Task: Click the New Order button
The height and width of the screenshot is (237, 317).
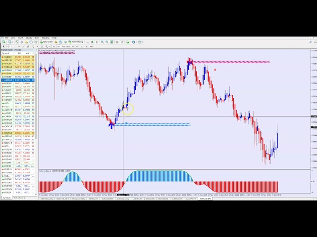Action: pyautogui.click(x=47, y=42)
